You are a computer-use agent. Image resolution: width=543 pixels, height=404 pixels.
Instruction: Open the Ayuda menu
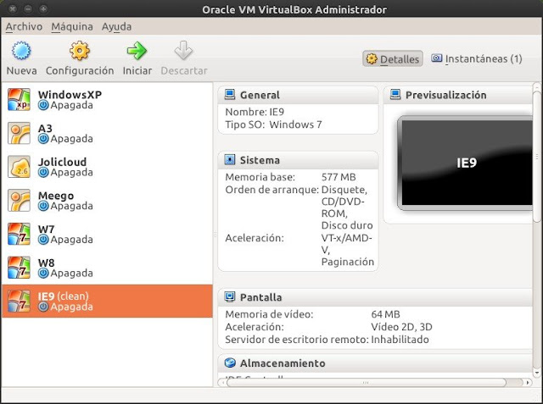pyautogui.click(x=116, y=26)
